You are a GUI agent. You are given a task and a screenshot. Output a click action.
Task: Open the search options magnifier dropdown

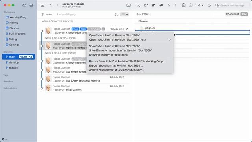tap(217, 5)
